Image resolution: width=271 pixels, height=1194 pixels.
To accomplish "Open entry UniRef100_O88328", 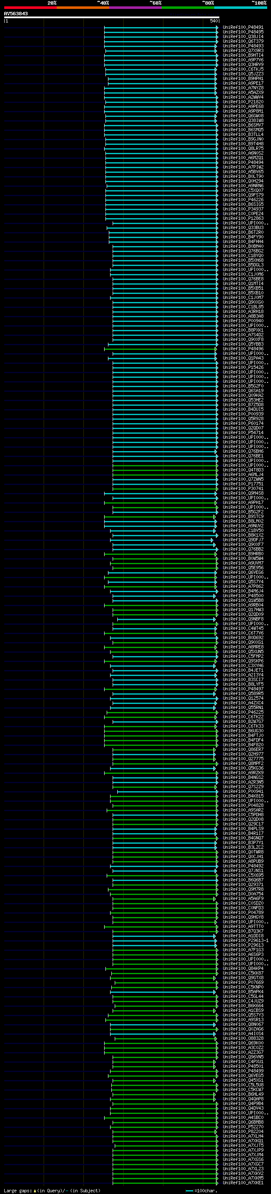I will point(243,1038).
